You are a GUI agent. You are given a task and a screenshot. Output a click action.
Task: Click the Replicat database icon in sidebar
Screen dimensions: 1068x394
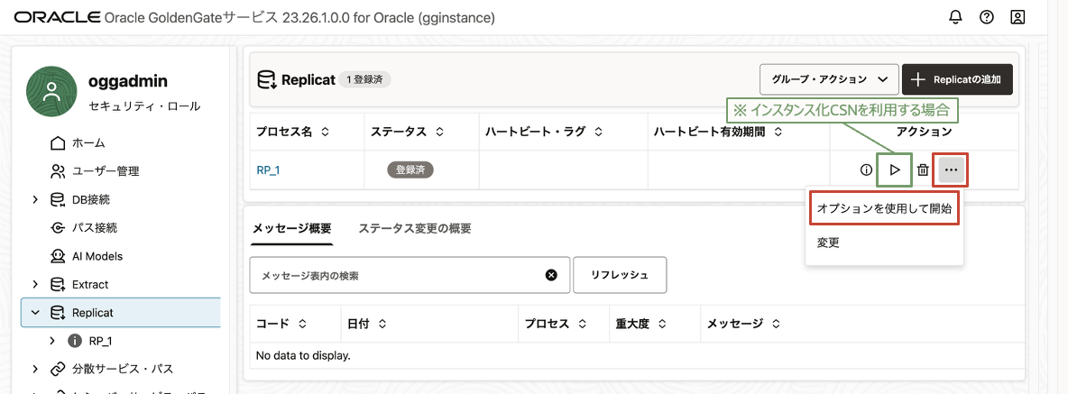coord(58,313)
